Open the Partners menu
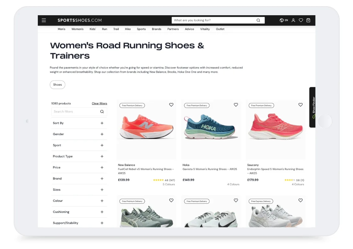The height and width of the screenshot is (249, 353). tap(173, 29)
